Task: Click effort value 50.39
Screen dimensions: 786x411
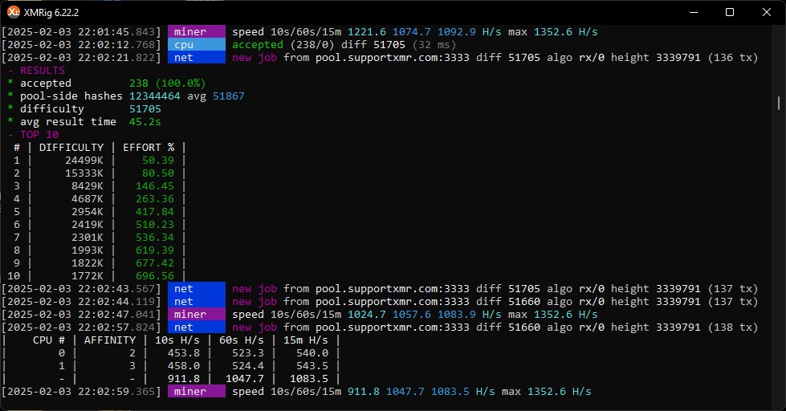Action: [158, 161]
